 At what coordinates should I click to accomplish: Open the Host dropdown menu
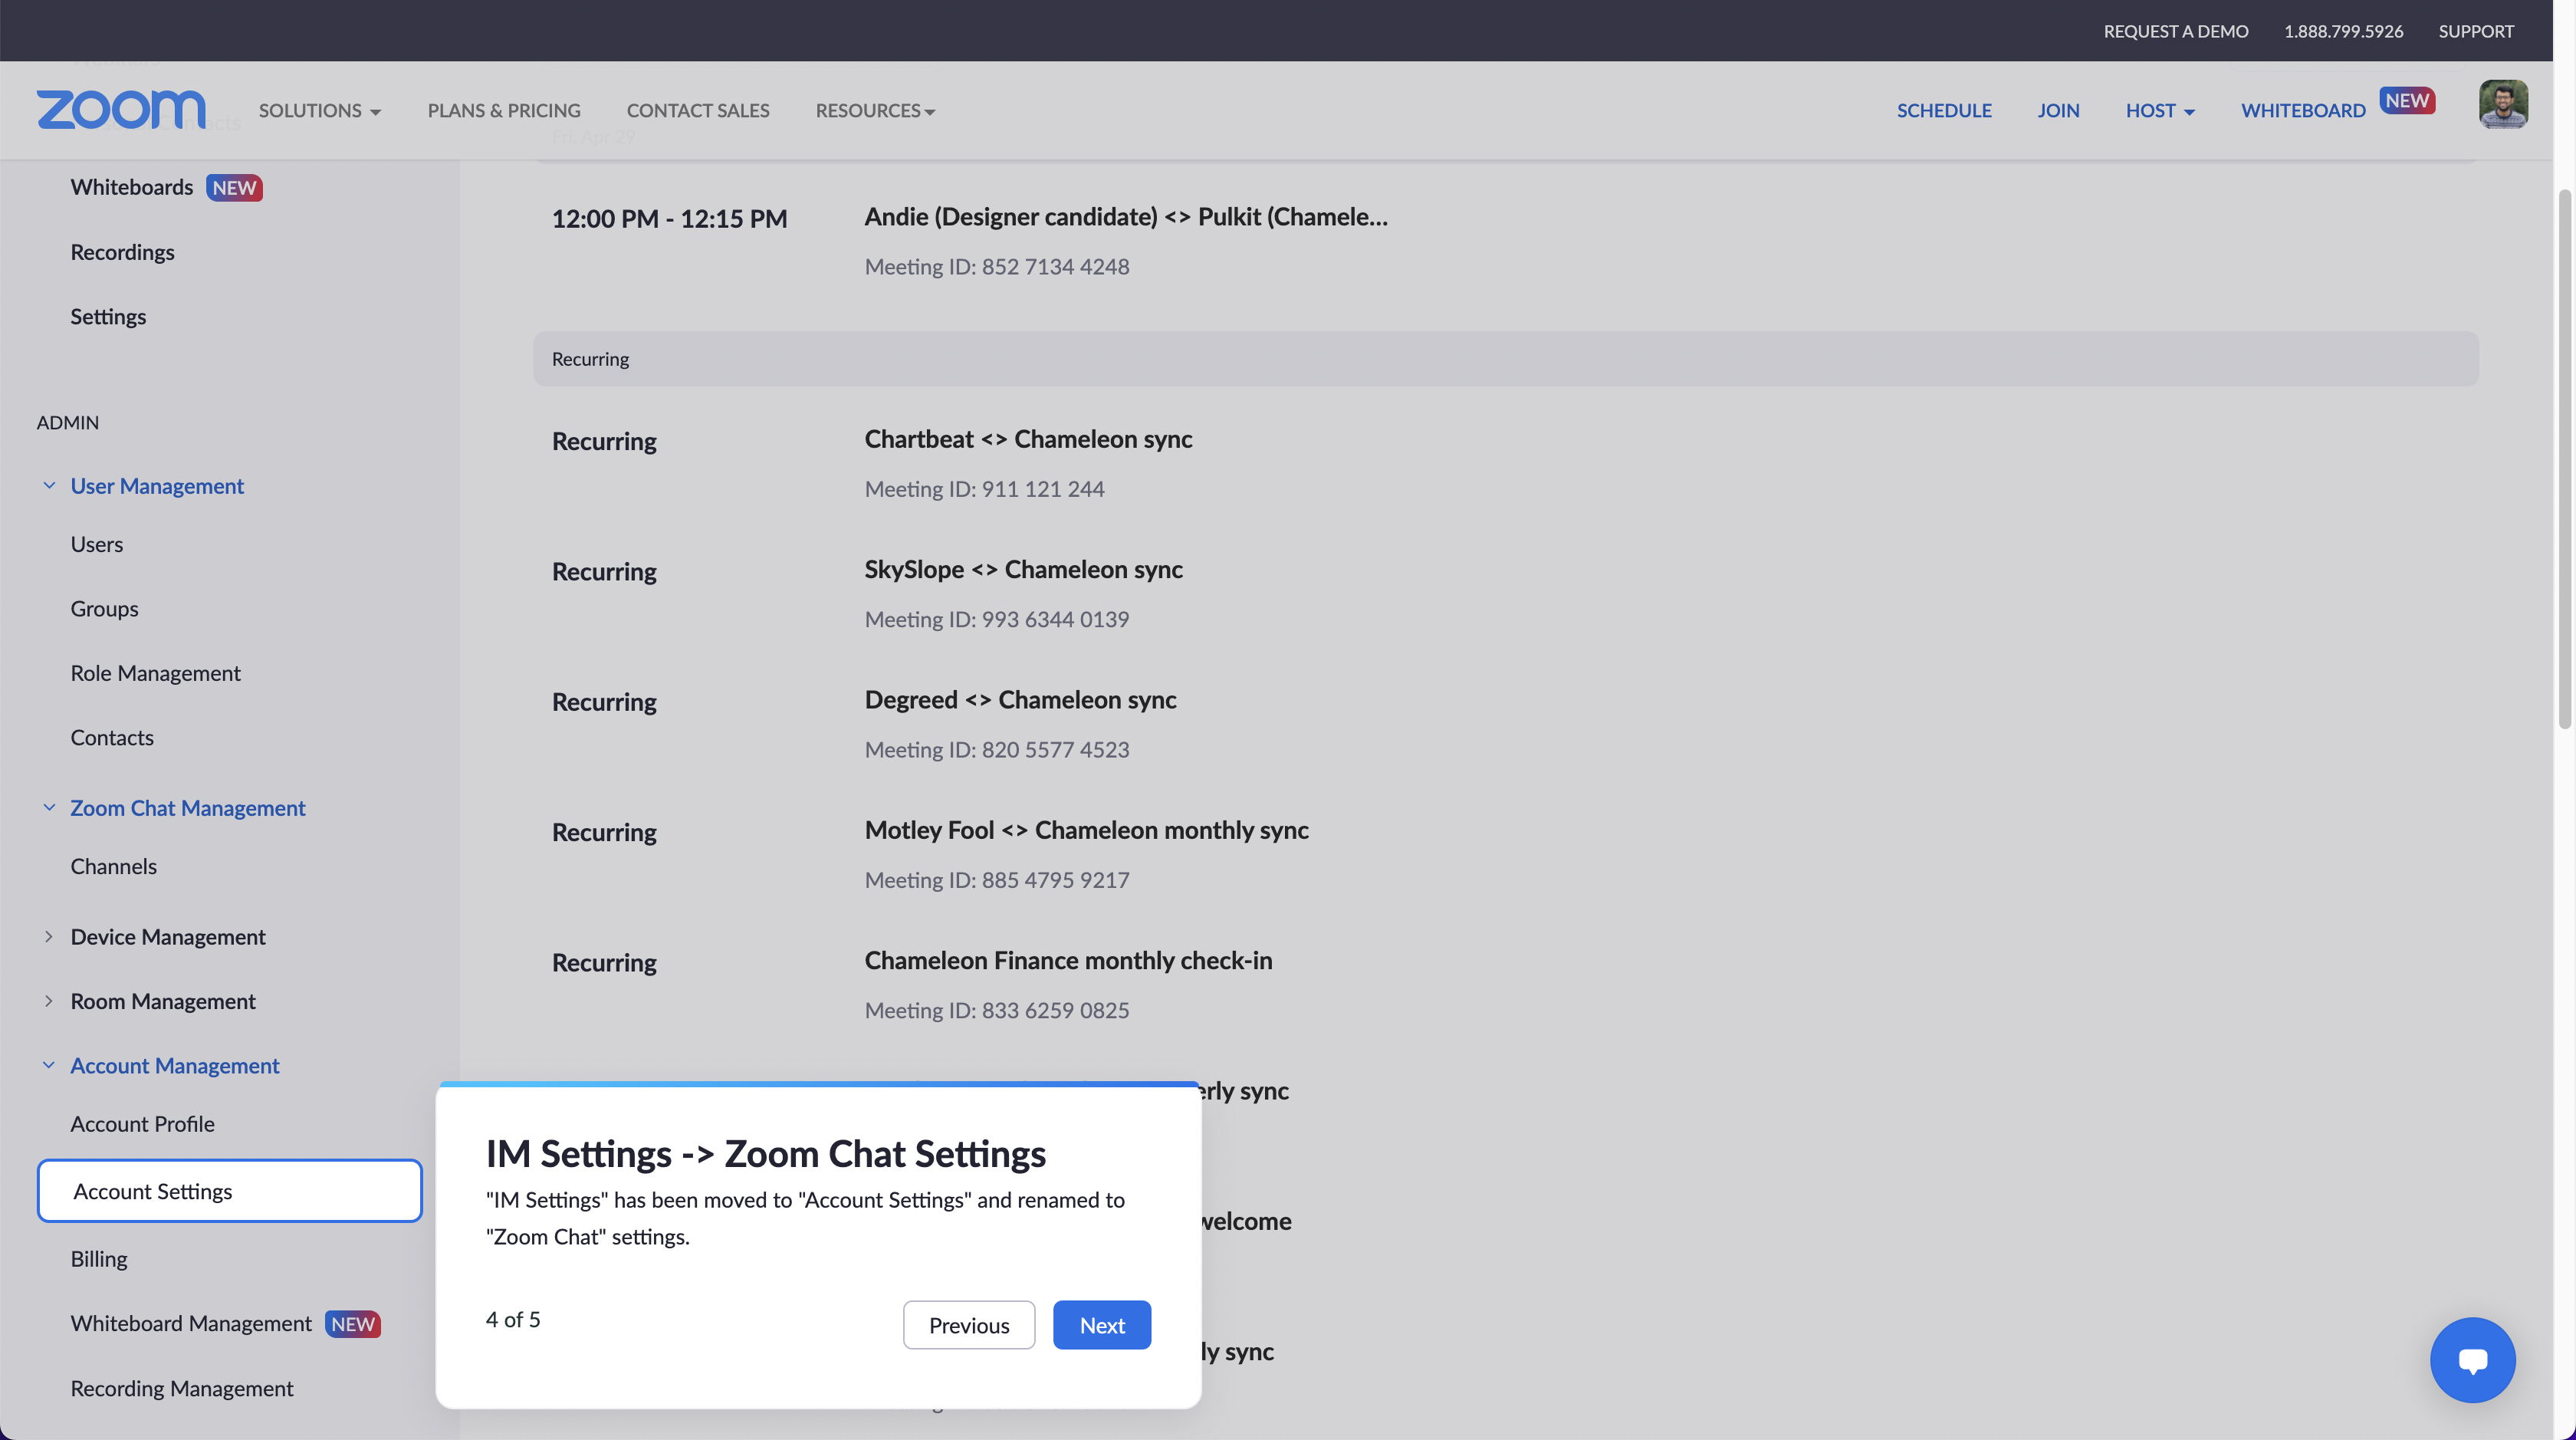tap(2160, 110)
